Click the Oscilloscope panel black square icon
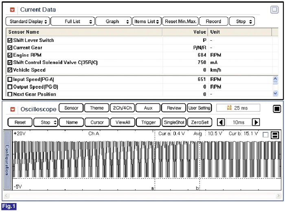285x212 pixels. (277, 109)
